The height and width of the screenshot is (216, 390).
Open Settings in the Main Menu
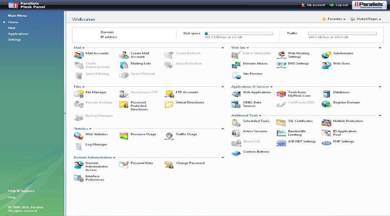pyautogui.click(x=14, y=40)
